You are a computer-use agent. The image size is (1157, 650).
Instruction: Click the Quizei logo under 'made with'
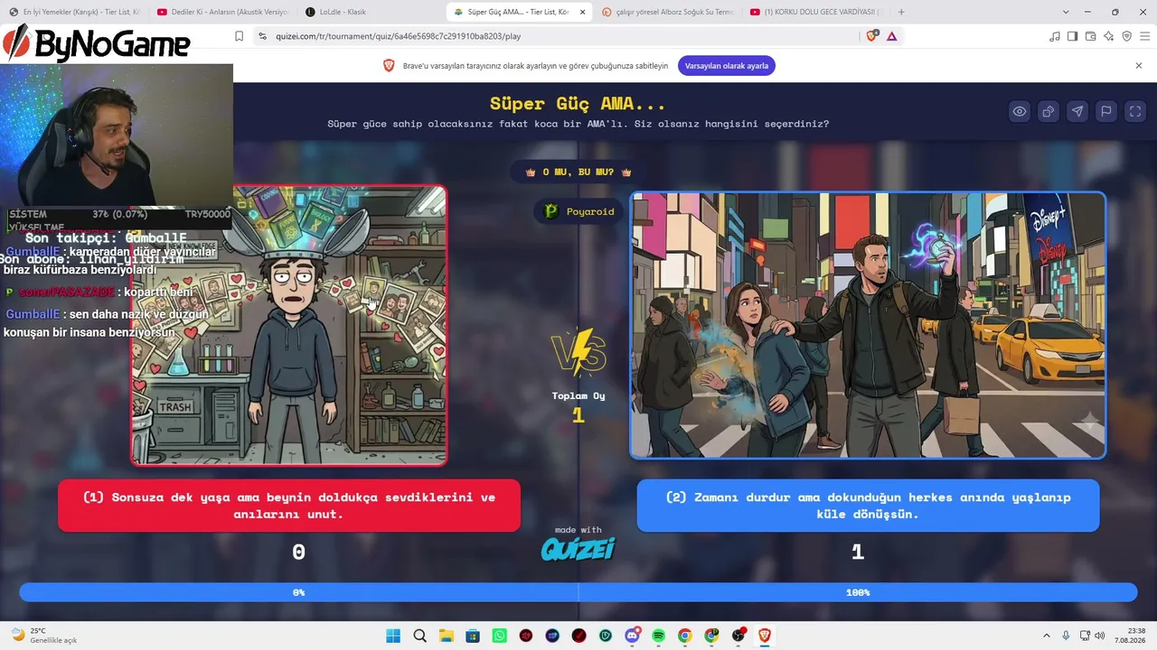click(x=578, y=549)
